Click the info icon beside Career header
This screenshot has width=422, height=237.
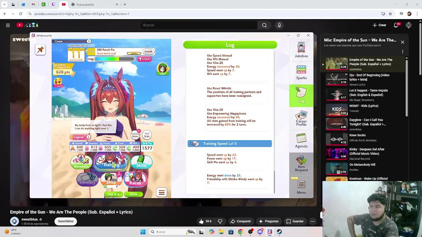89,41
